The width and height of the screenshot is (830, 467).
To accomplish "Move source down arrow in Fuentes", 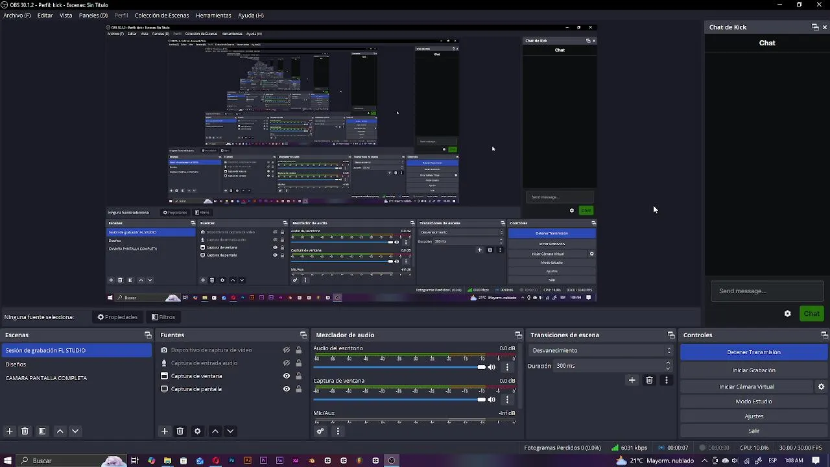I will pyautogui.click(x=230, y=431).
